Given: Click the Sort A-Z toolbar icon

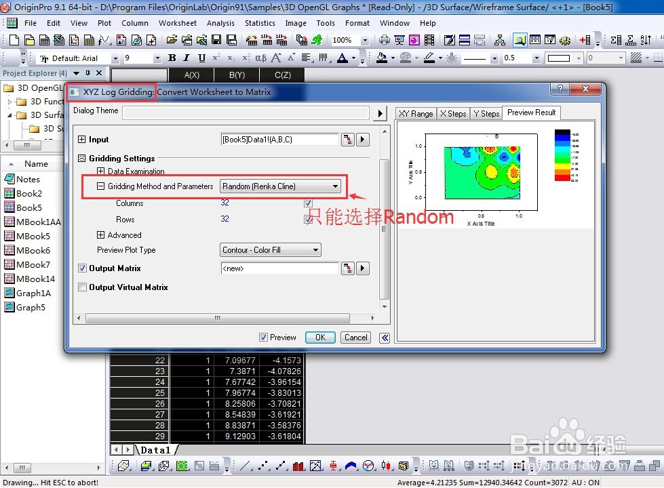Looking at the screenshot, I should click(x=646, y=40).
